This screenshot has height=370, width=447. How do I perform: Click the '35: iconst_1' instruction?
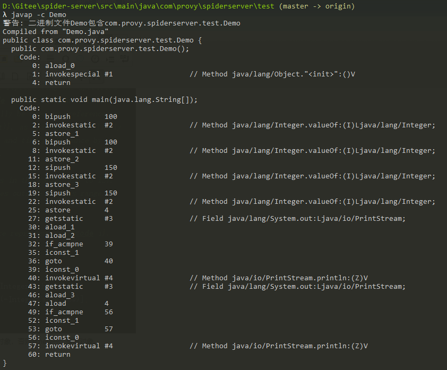[53, 253]
